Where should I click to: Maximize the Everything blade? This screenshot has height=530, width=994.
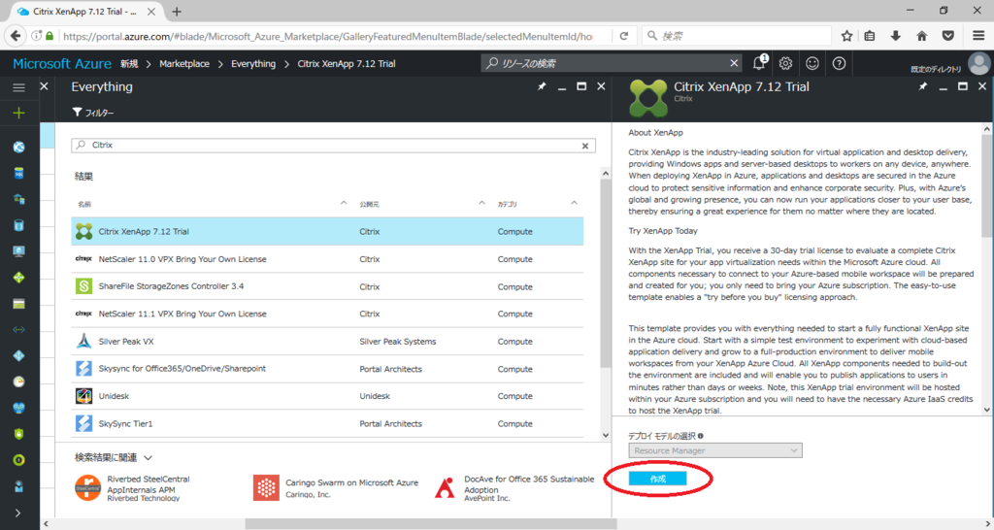tap(581, 86)
